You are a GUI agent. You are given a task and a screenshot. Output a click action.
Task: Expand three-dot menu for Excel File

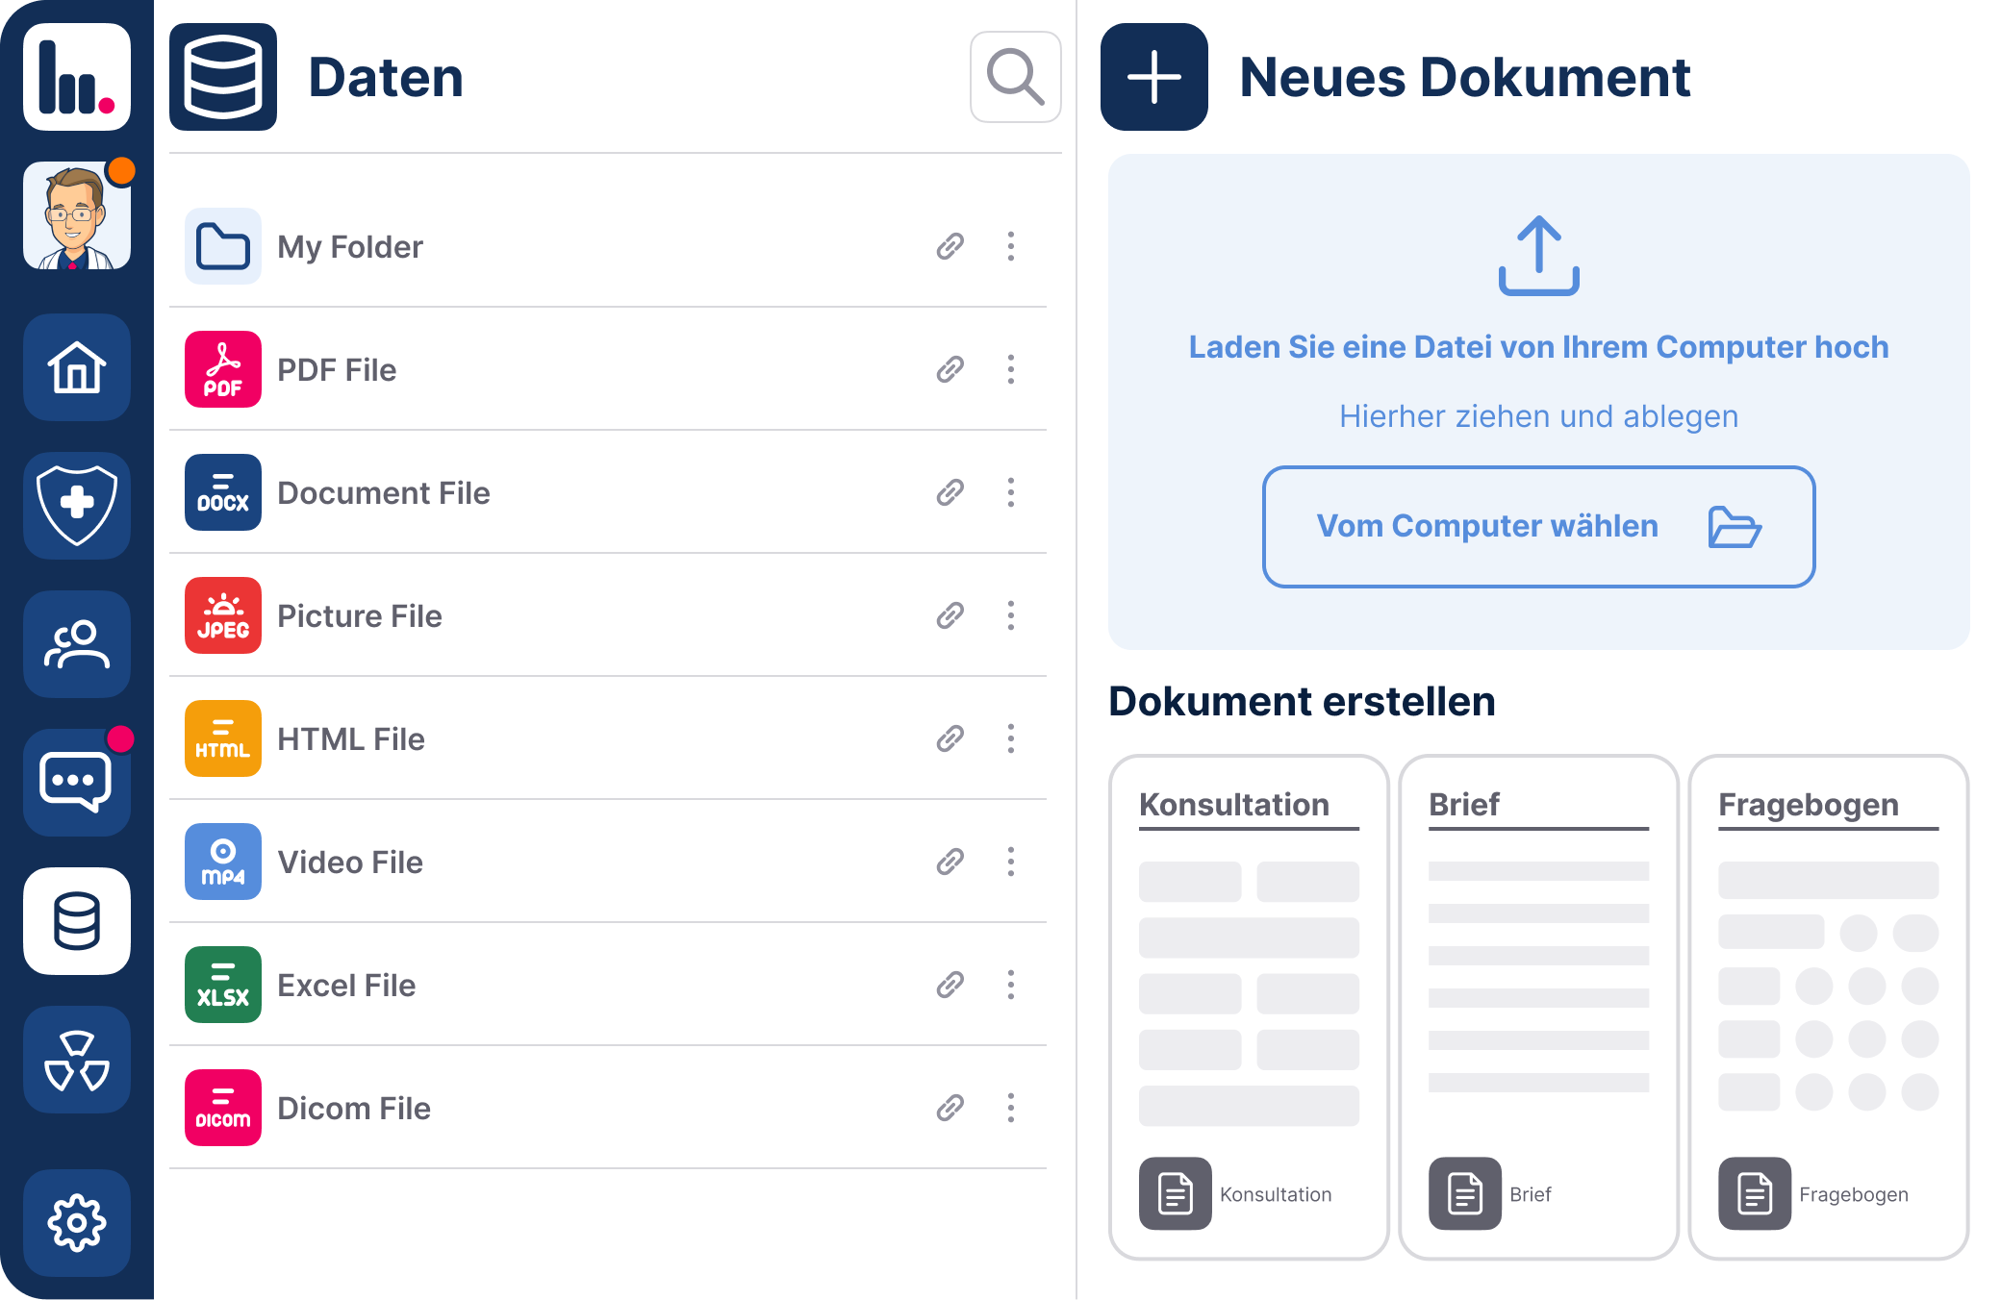coord(1010,985)
